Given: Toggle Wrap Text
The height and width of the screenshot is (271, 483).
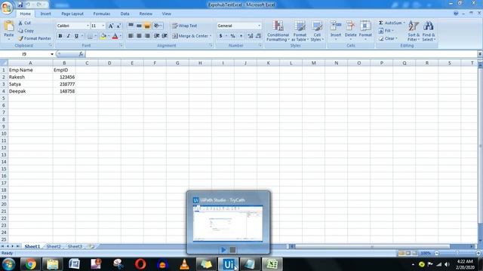Looking at the screenshot, I should (x=184, y=26).
